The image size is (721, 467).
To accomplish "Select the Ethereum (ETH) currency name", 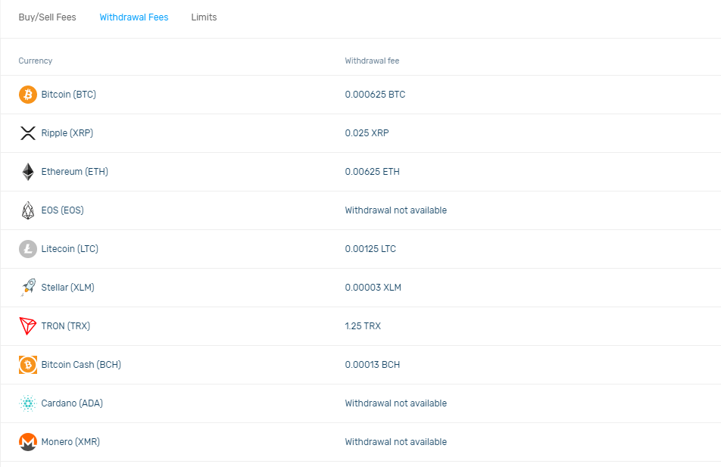I will pyautogui.click(x=74, y=172).
